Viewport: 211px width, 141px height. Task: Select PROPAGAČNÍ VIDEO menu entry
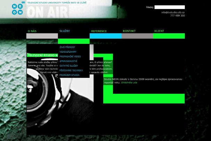(70, 56)
